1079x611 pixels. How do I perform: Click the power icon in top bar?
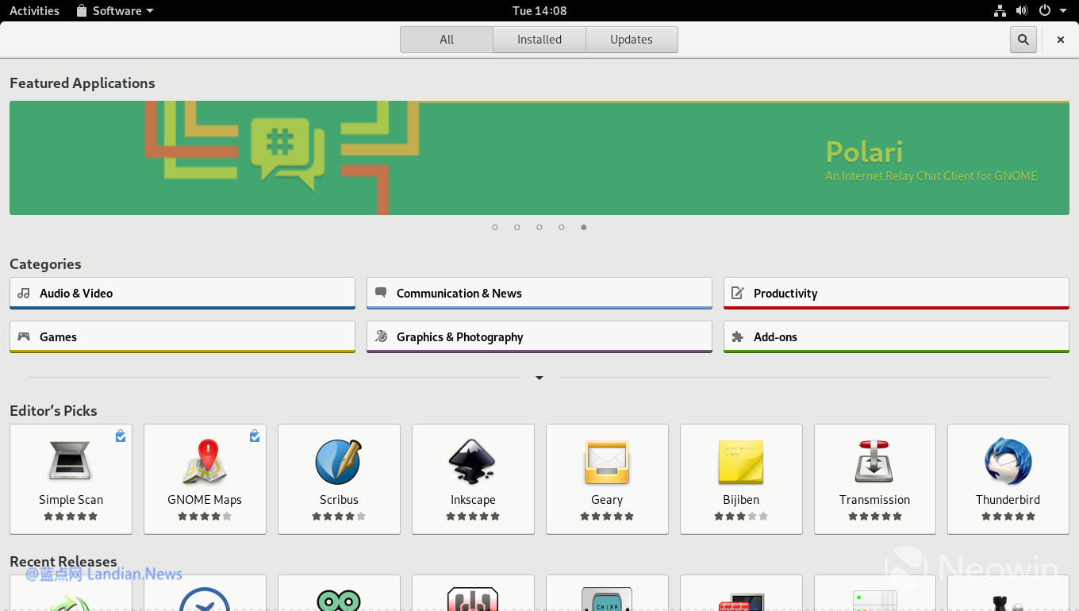point(1045,11)
